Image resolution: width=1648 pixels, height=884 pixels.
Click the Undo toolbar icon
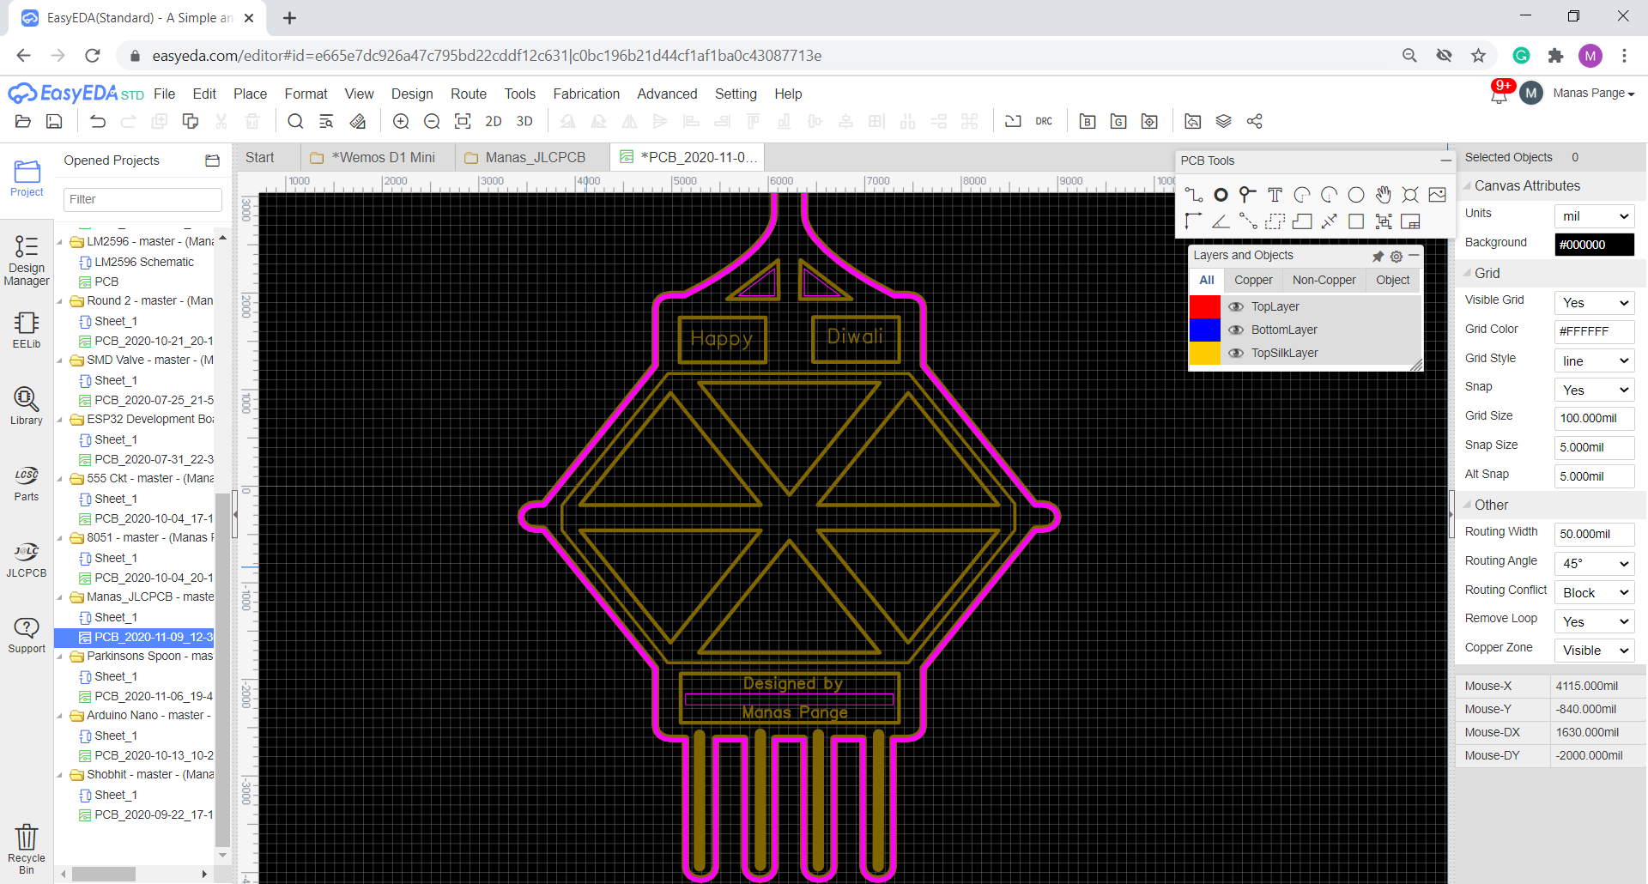tap(98, 121)
